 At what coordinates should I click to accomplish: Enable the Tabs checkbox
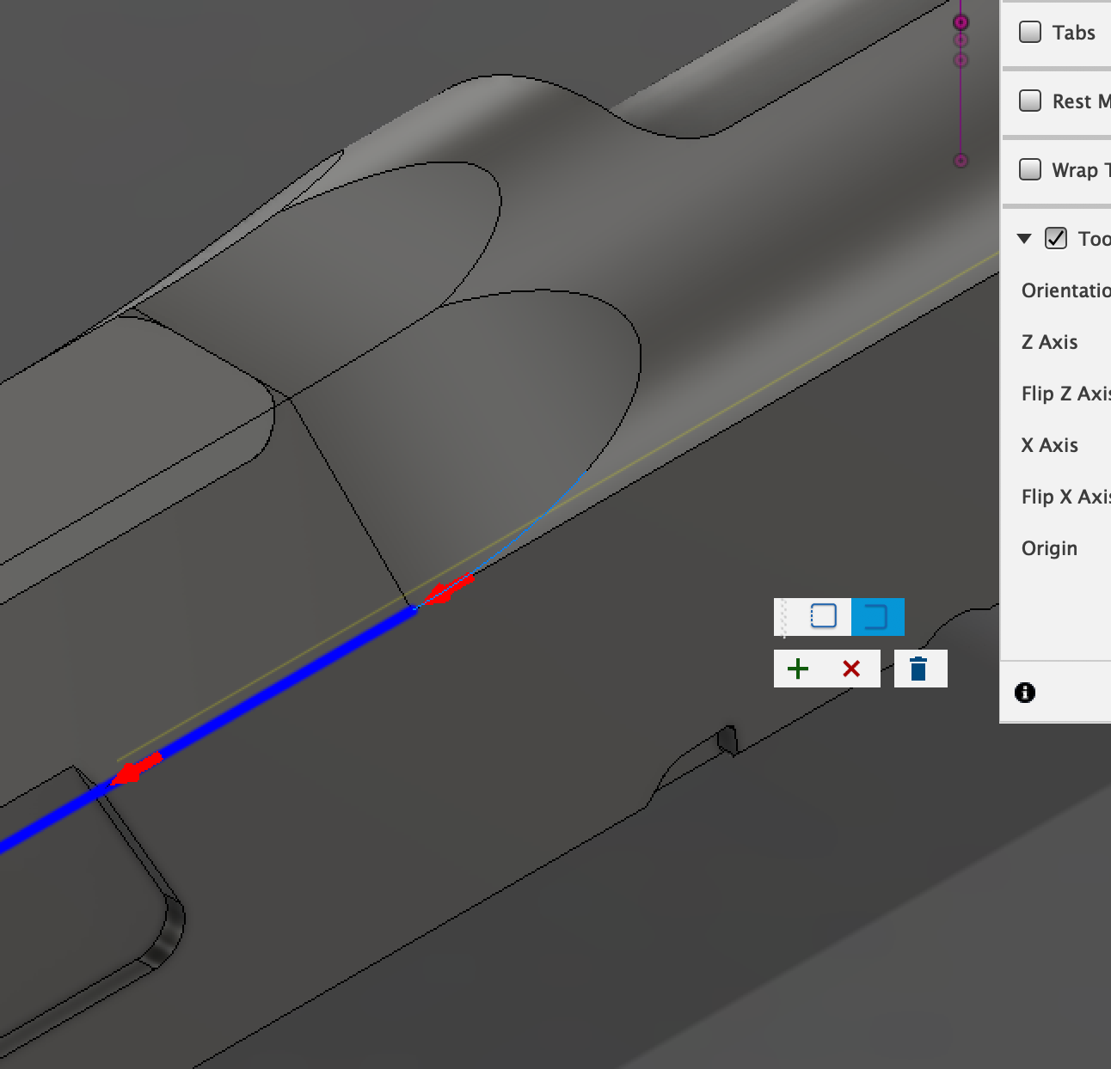[x=1028, y=30]
